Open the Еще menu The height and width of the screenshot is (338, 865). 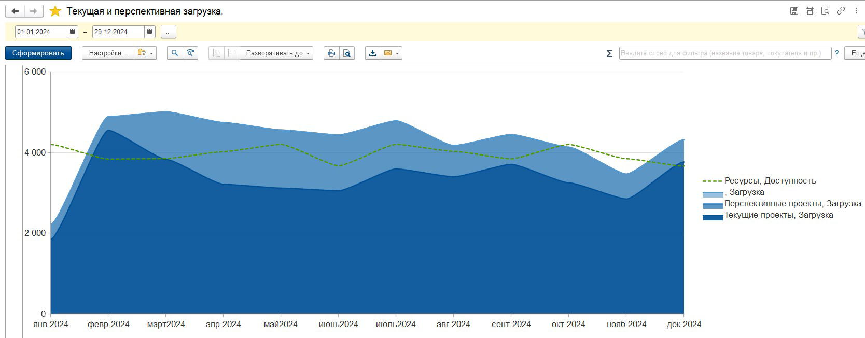[856, 53]
